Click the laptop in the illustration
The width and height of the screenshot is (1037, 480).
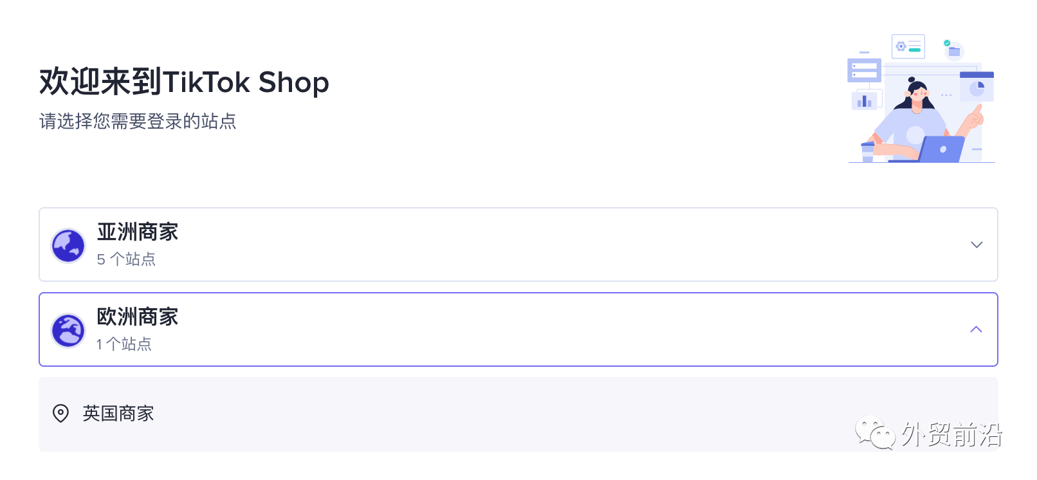[936, 149]
